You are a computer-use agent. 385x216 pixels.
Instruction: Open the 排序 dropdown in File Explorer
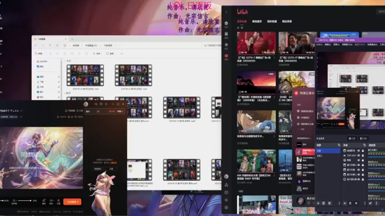click(97, 53)
